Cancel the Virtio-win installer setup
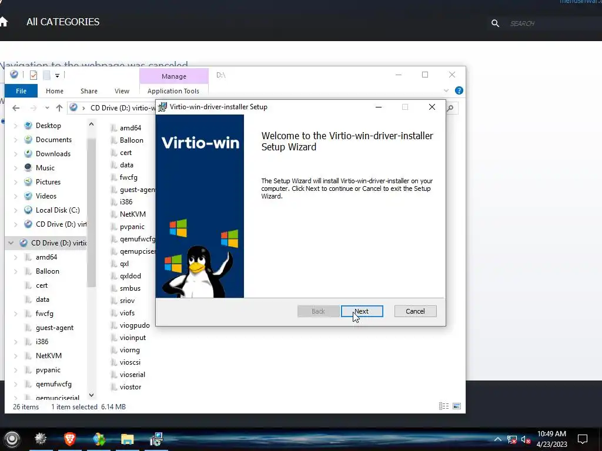 (x=415, y=311)
